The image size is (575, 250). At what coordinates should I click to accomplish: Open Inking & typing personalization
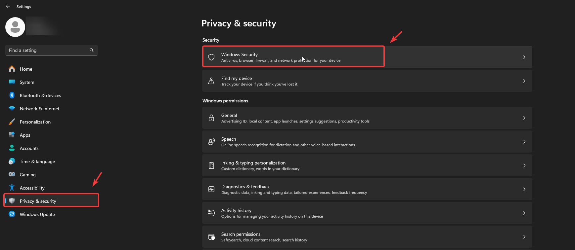(253, 165)
